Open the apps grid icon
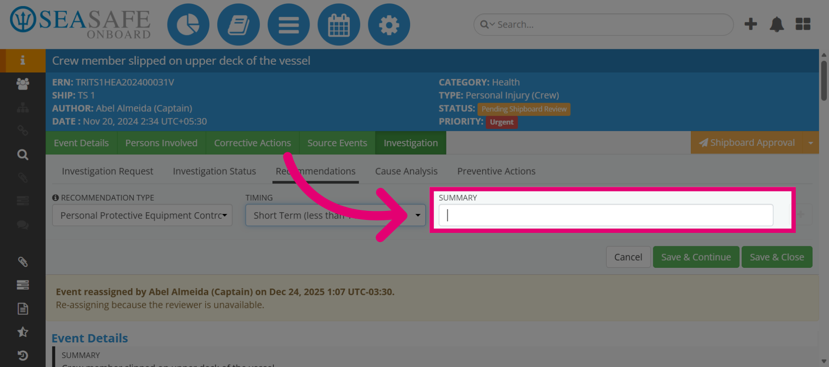This screenshot has width=829, height=367. tap(803, 24)
